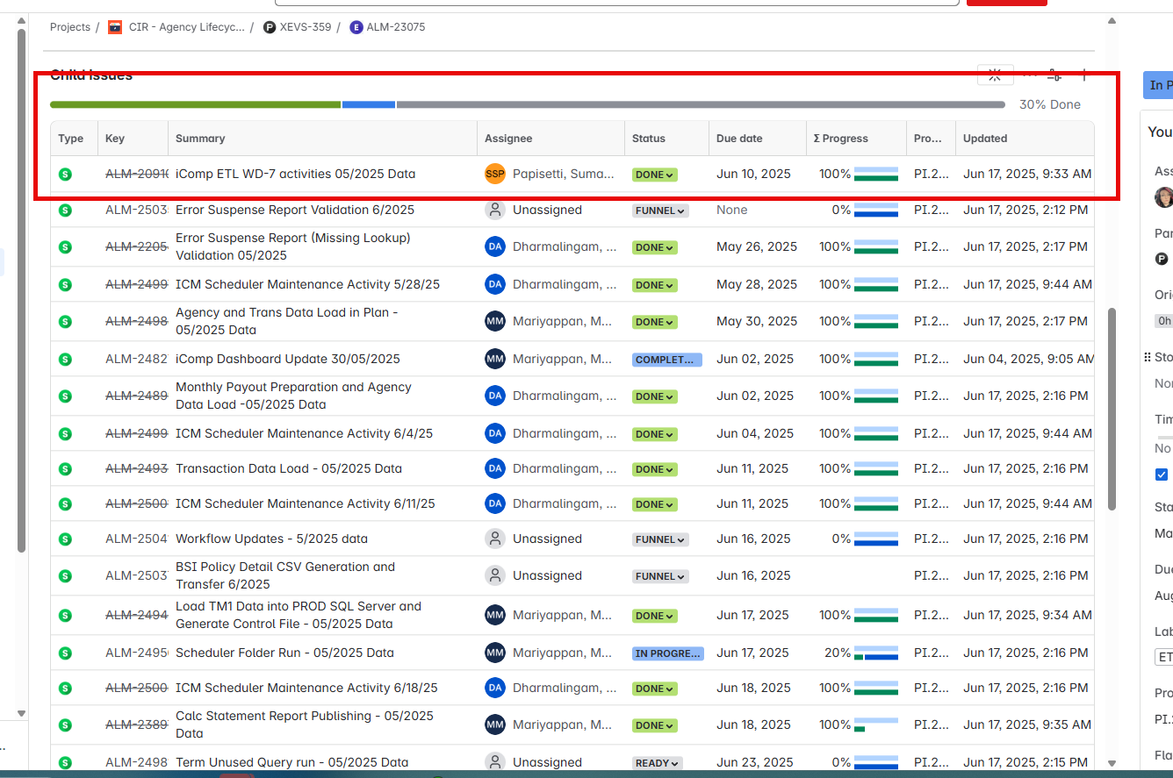Click the CIR project icon in breadcrumb
This screenshot has width=1173, height=778.
(x=115, y=27)
